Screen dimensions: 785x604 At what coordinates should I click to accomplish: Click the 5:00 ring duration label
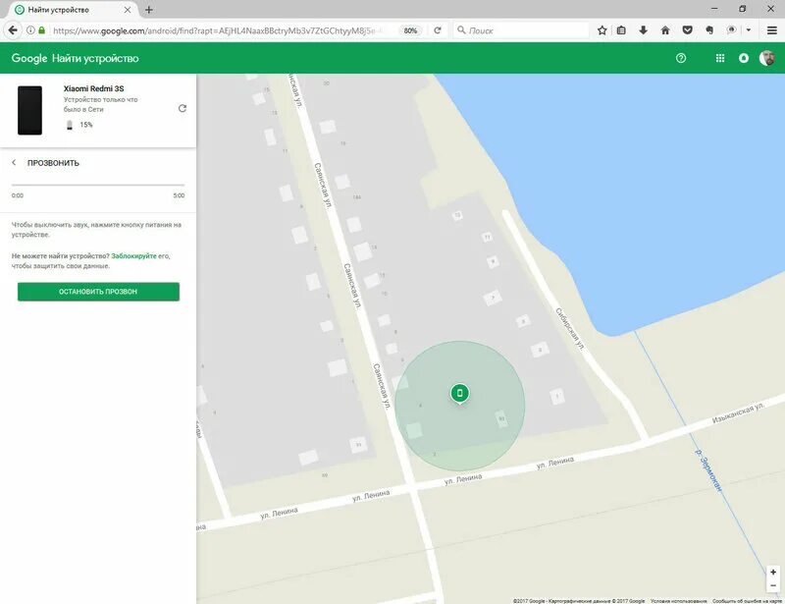pyautogui.click(x=179, y=195)
